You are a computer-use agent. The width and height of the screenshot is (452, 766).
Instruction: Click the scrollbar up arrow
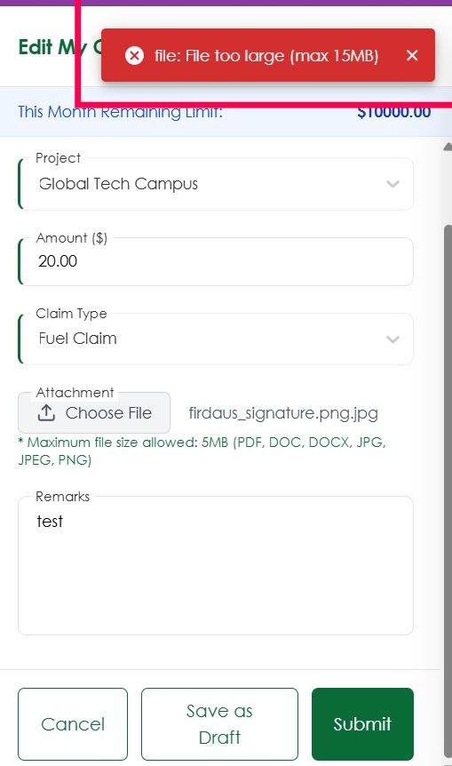[448, 147]
